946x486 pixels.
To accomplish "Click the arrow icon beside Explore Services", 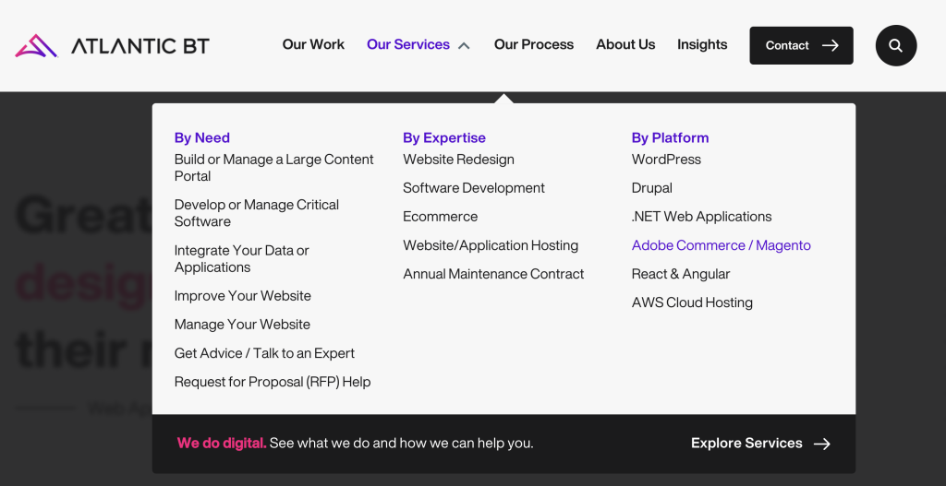I will 822,444.
